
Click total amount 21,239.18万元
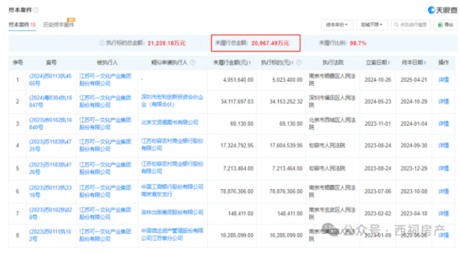167,43
